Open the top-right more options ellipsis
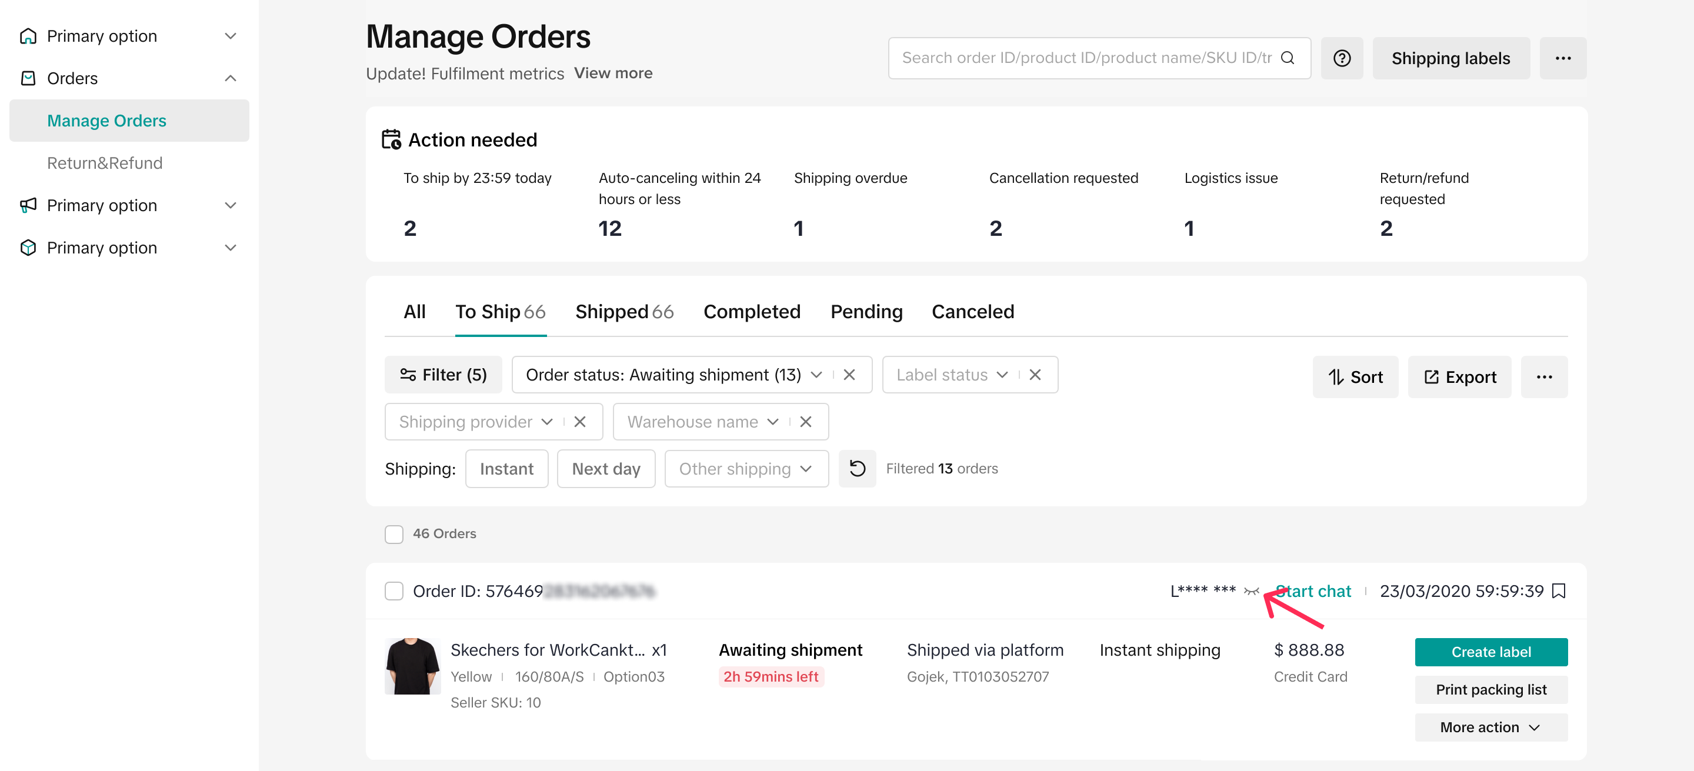The height and width of the screenshot is (771, 1694). [x=1562, y=58]
